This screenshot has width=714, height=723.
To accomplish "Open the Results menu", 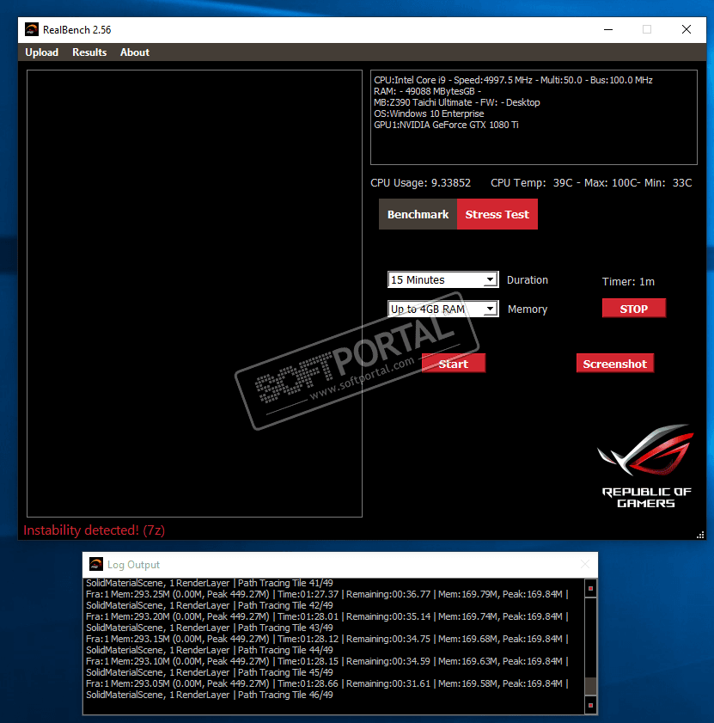I will tap(89, 52).
